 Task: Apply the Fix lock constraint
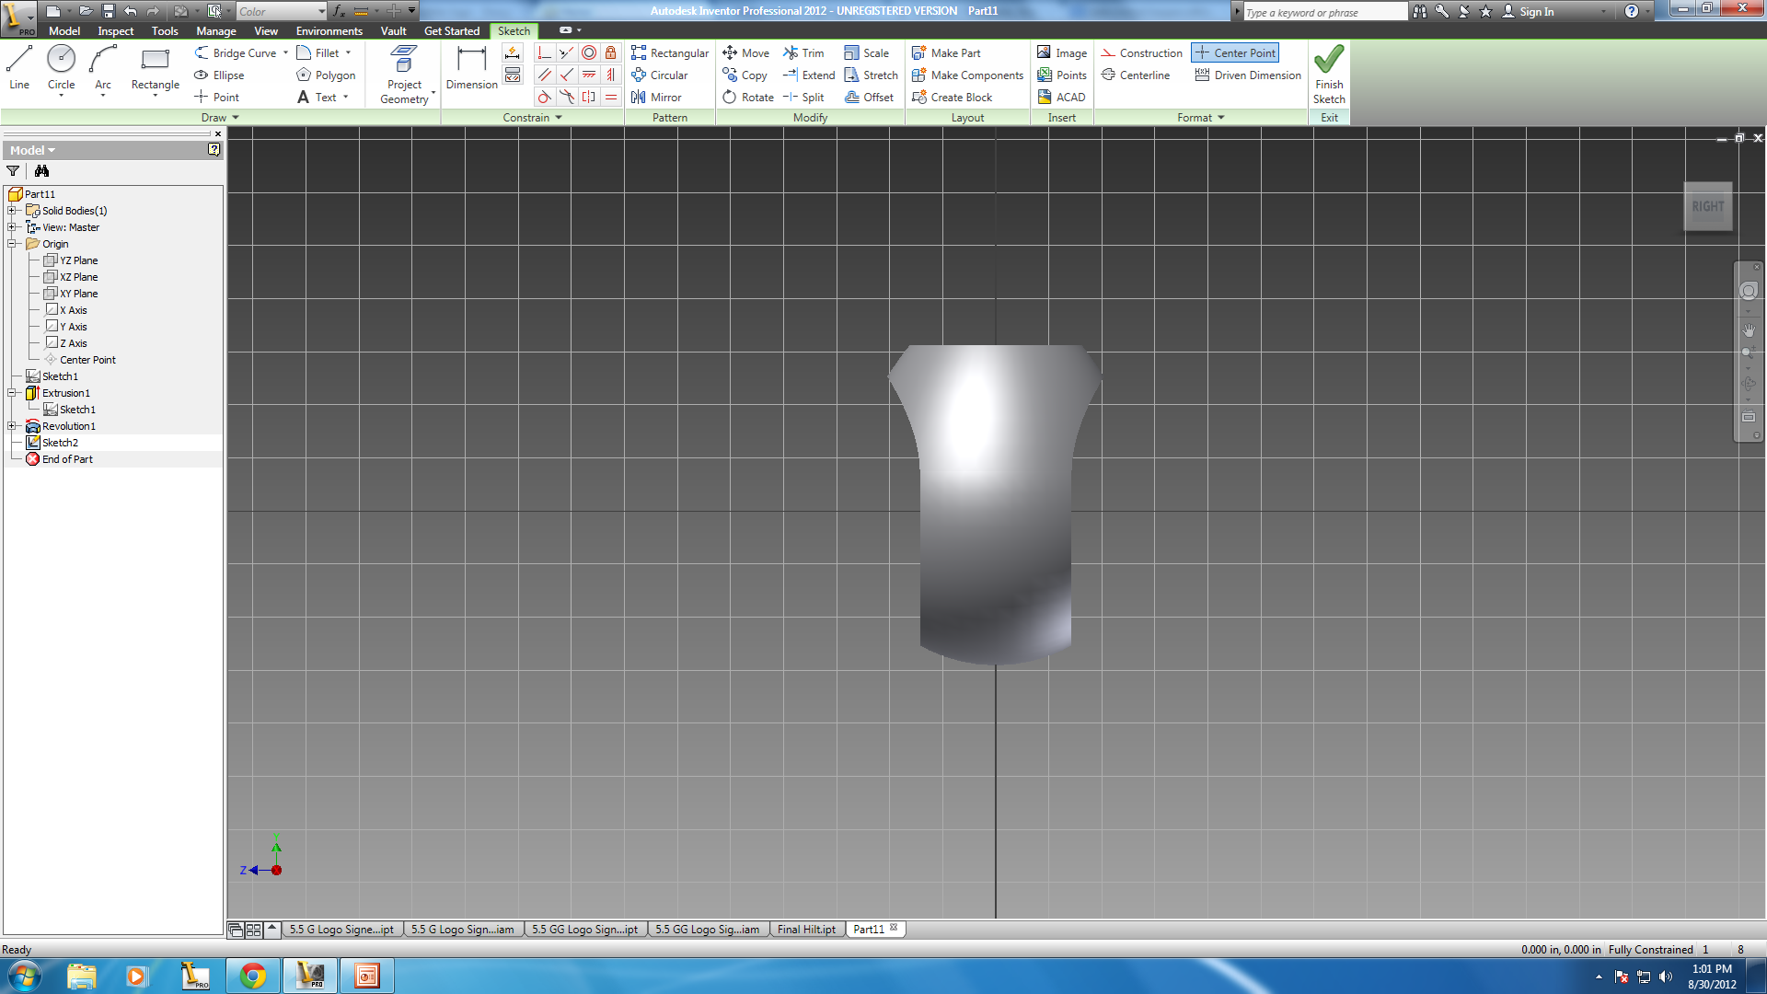pos(610,52)
